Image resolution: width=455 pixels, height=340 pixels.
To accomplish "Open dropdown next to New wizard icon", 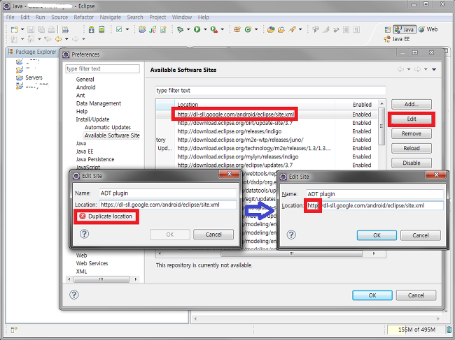I will tap(22, 29).
